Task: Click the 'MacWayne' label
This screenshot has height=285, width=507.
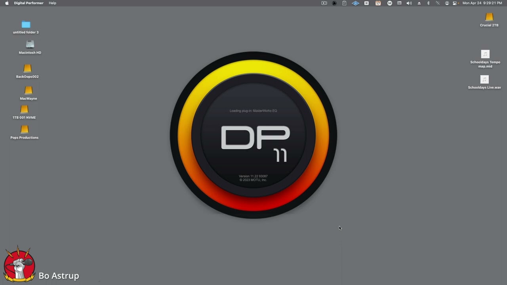Action: click(29, 99)
